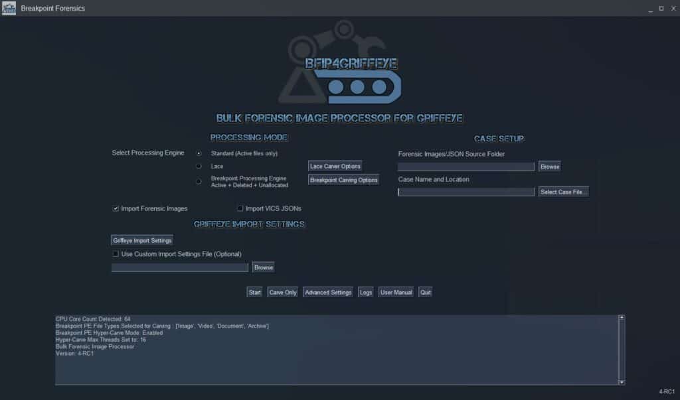Click the 'CPU Core Count Detected: 64' log line
The image size is (680, 400).
[93, 319]
